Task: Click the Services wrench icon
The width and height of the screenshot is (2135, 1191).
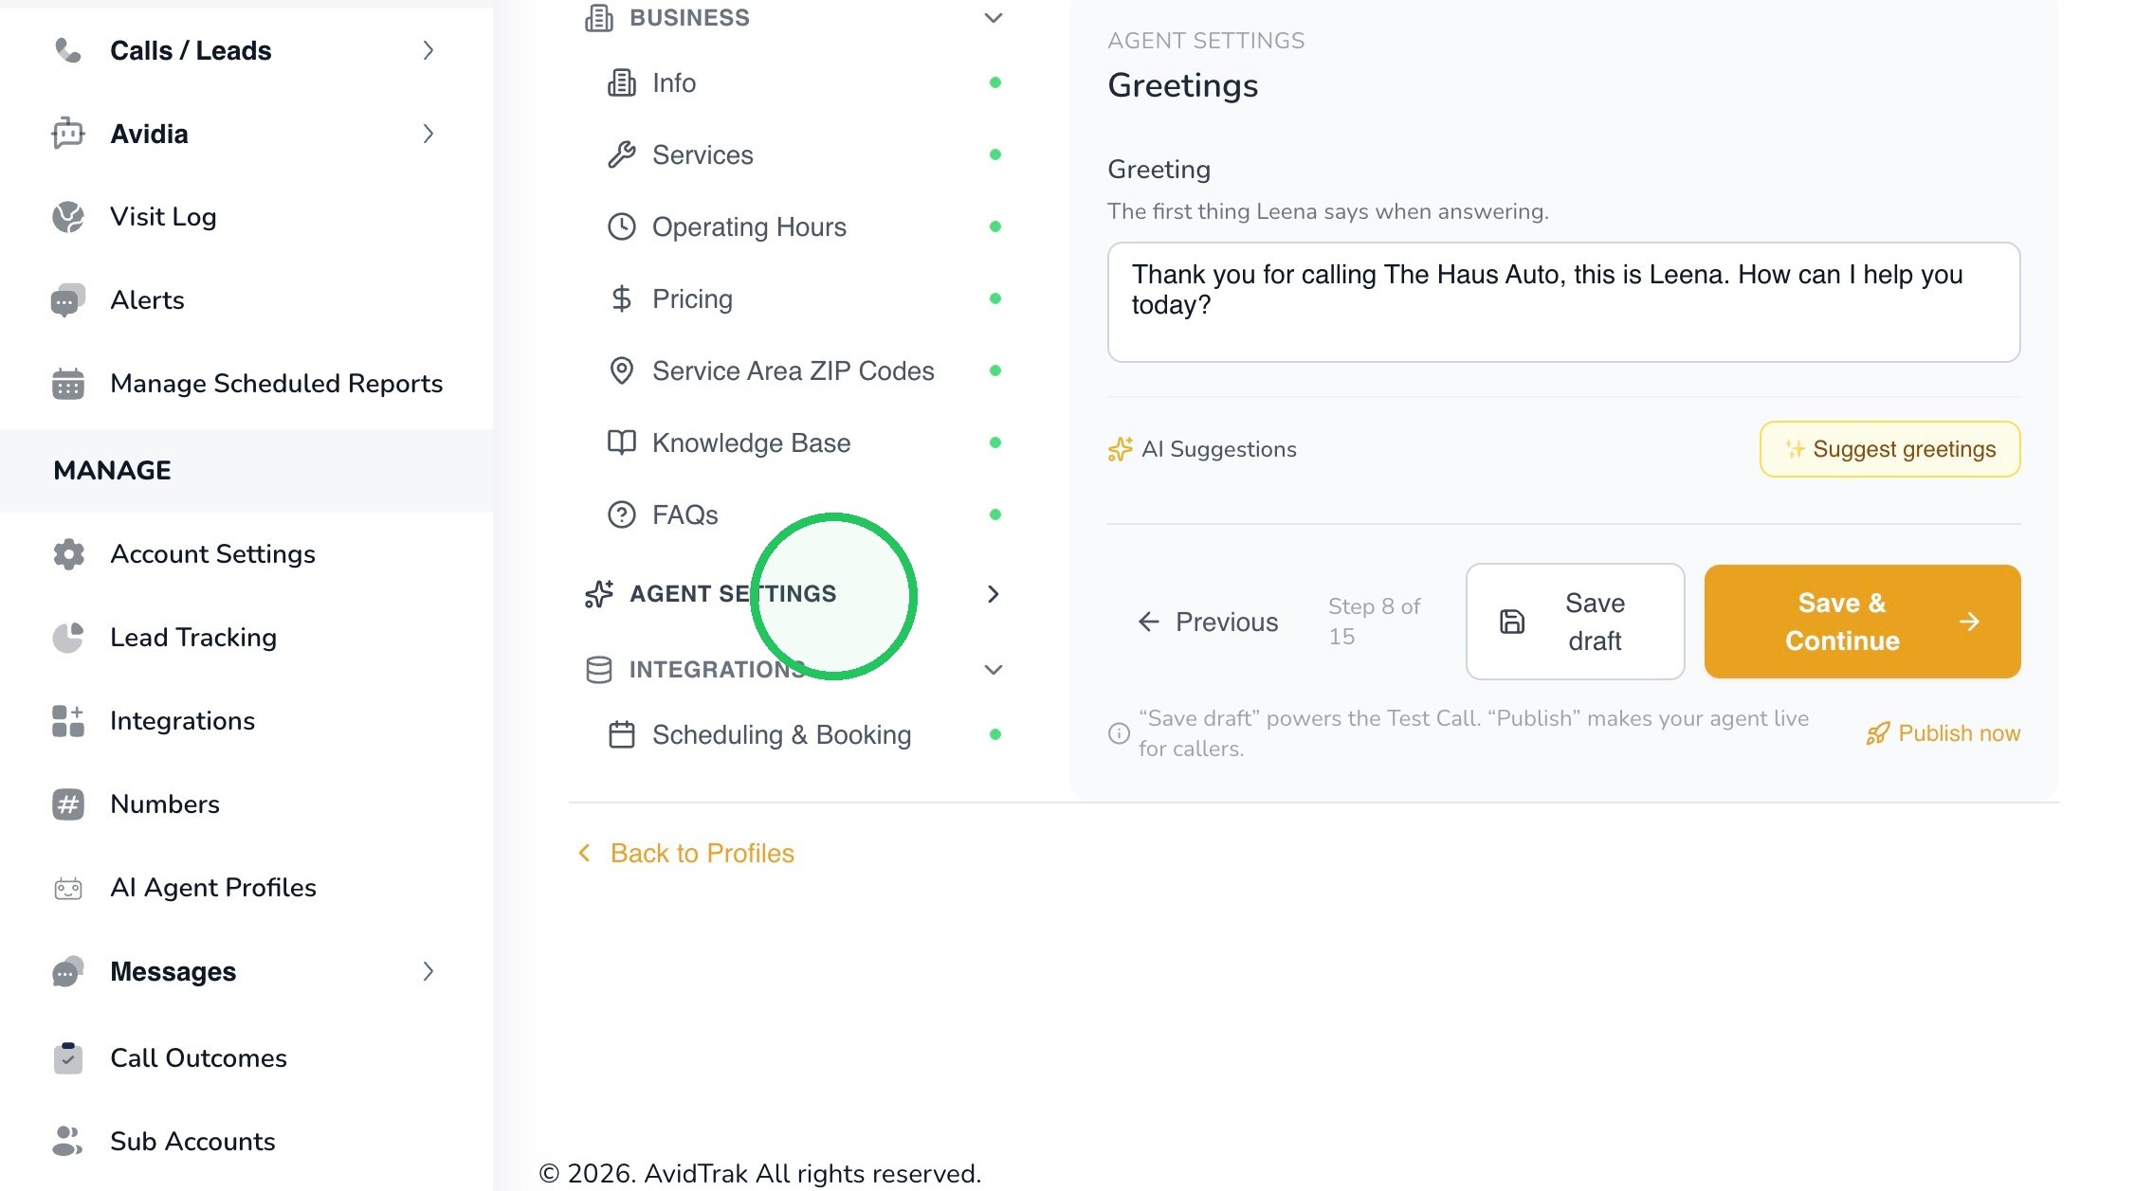Action: point(621,154)
